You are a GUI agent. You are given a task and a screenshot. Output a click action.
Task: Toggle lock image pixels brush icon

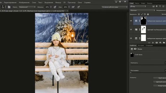click(142, 14)
